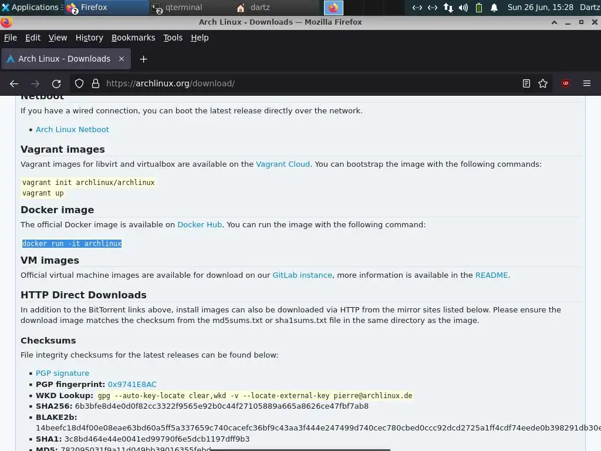The width and height of the screenshot is (601, 451).
Task: Click the 'Vagrant images' heading
Action: coord(62,150)
